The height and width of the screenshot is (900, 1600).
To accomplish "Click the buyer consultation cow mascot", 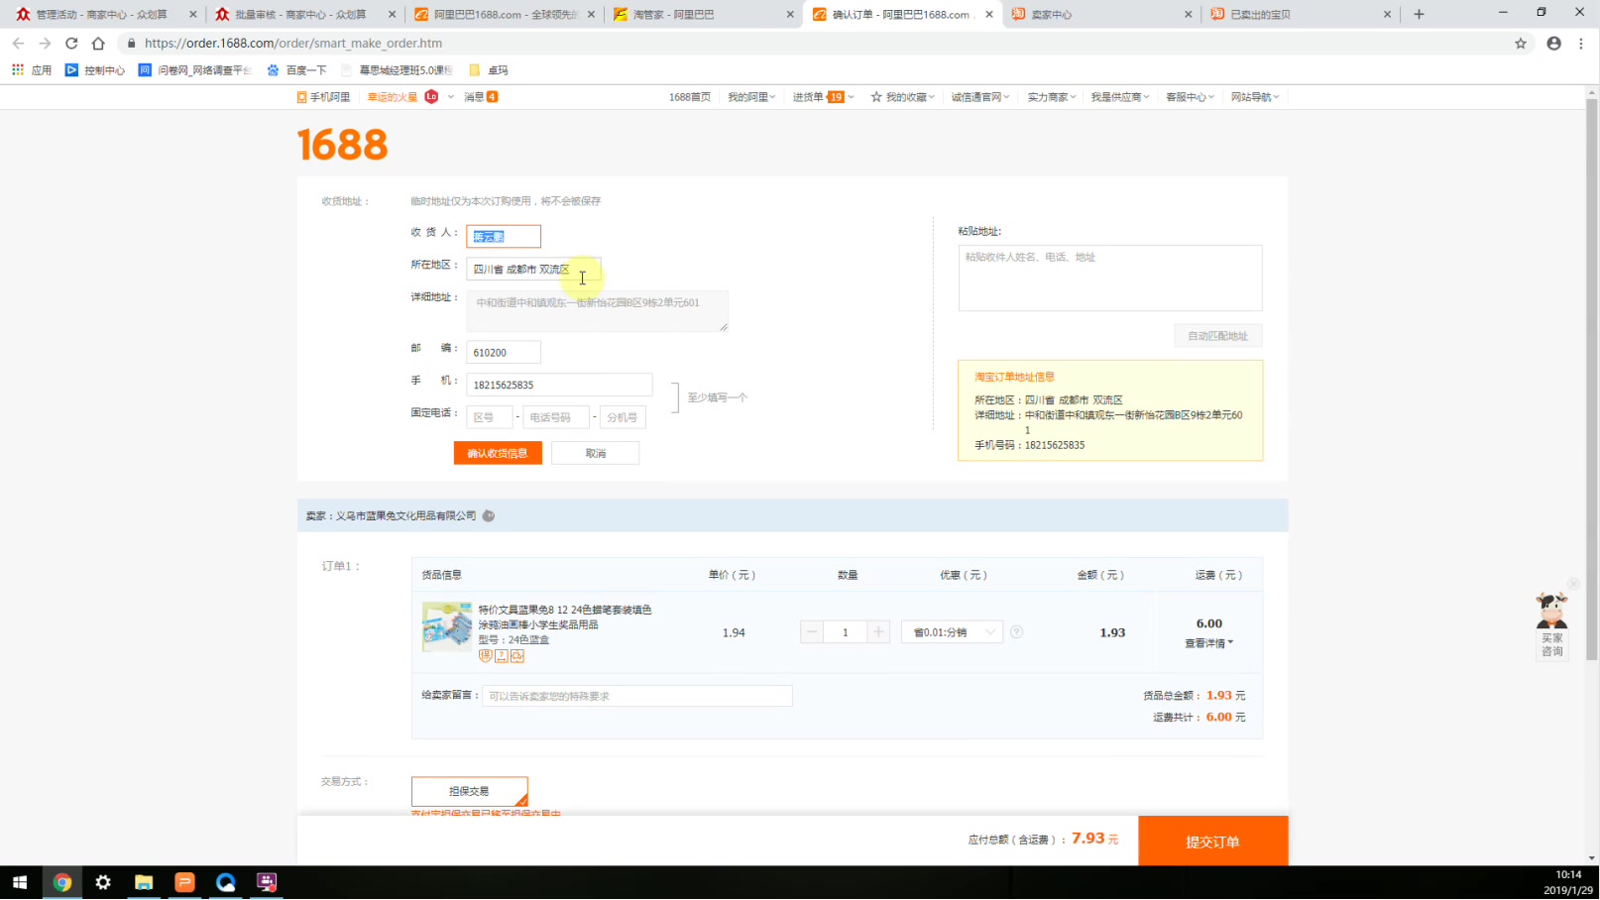I will pos(1551,611).
